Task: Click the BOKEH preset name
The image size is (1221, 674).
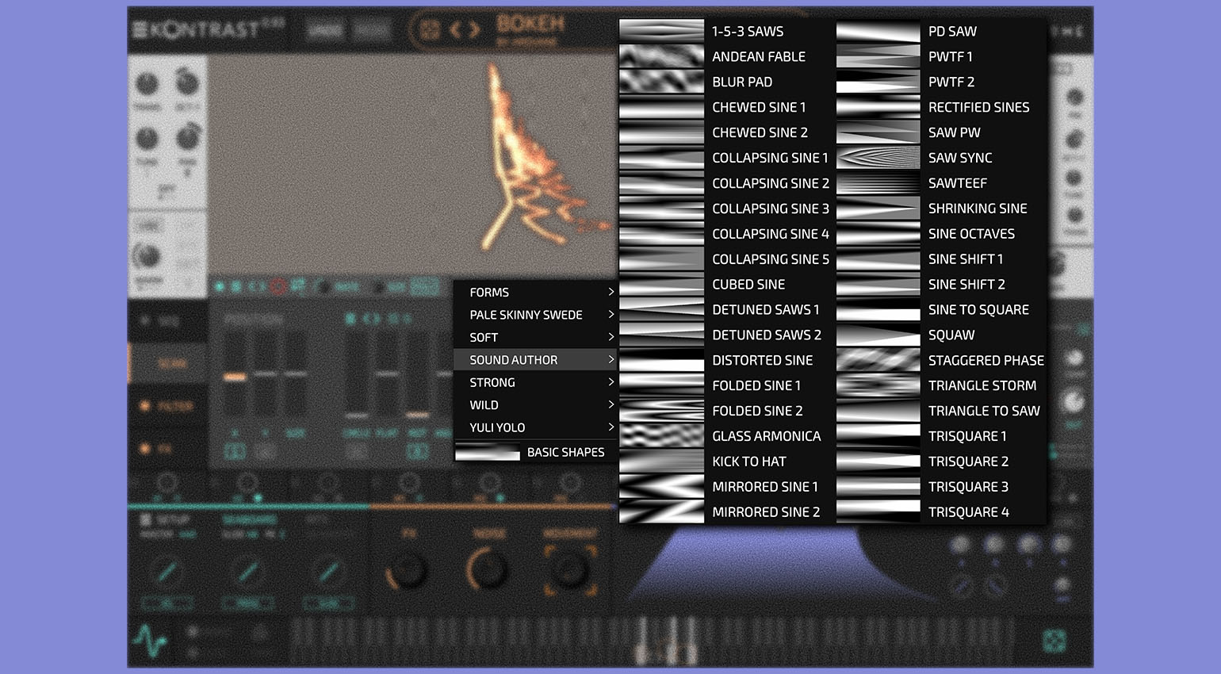Action: point(530,24)
